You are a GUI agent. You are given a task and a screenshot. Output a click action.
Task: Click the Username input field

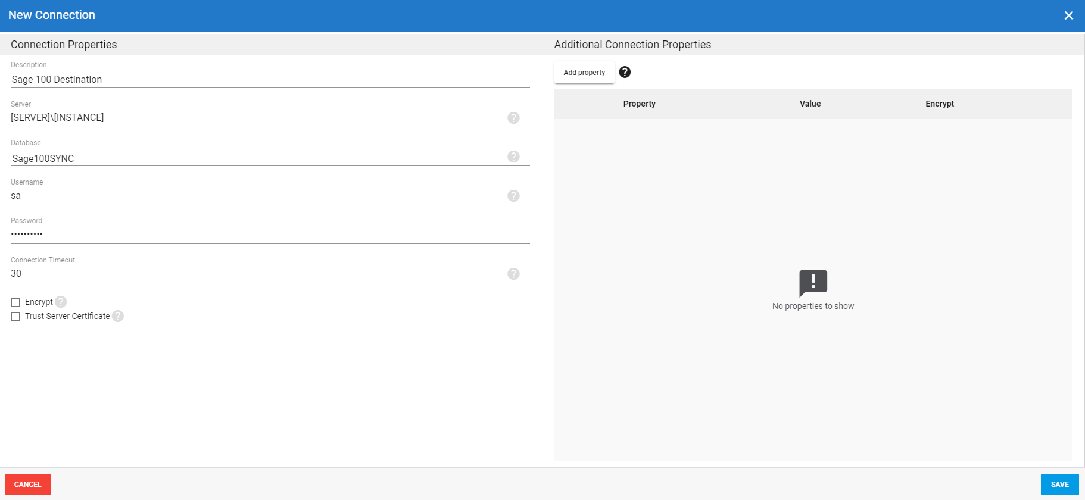pyautogui.click(x=256, y=196)
